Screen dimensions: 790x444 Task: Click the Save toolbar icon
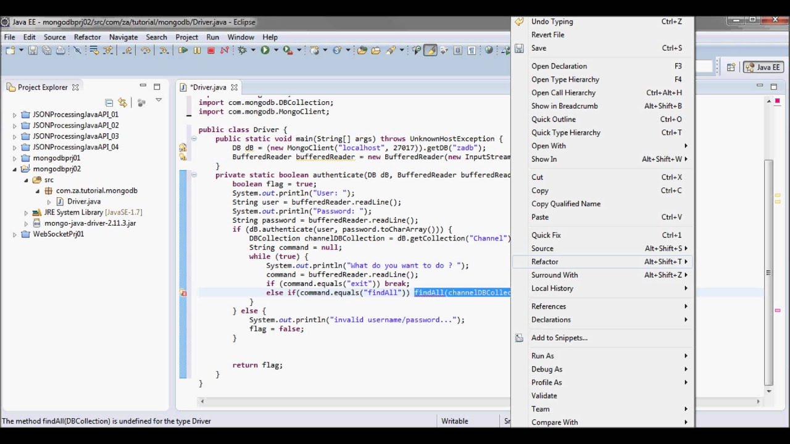click(33, 51)
